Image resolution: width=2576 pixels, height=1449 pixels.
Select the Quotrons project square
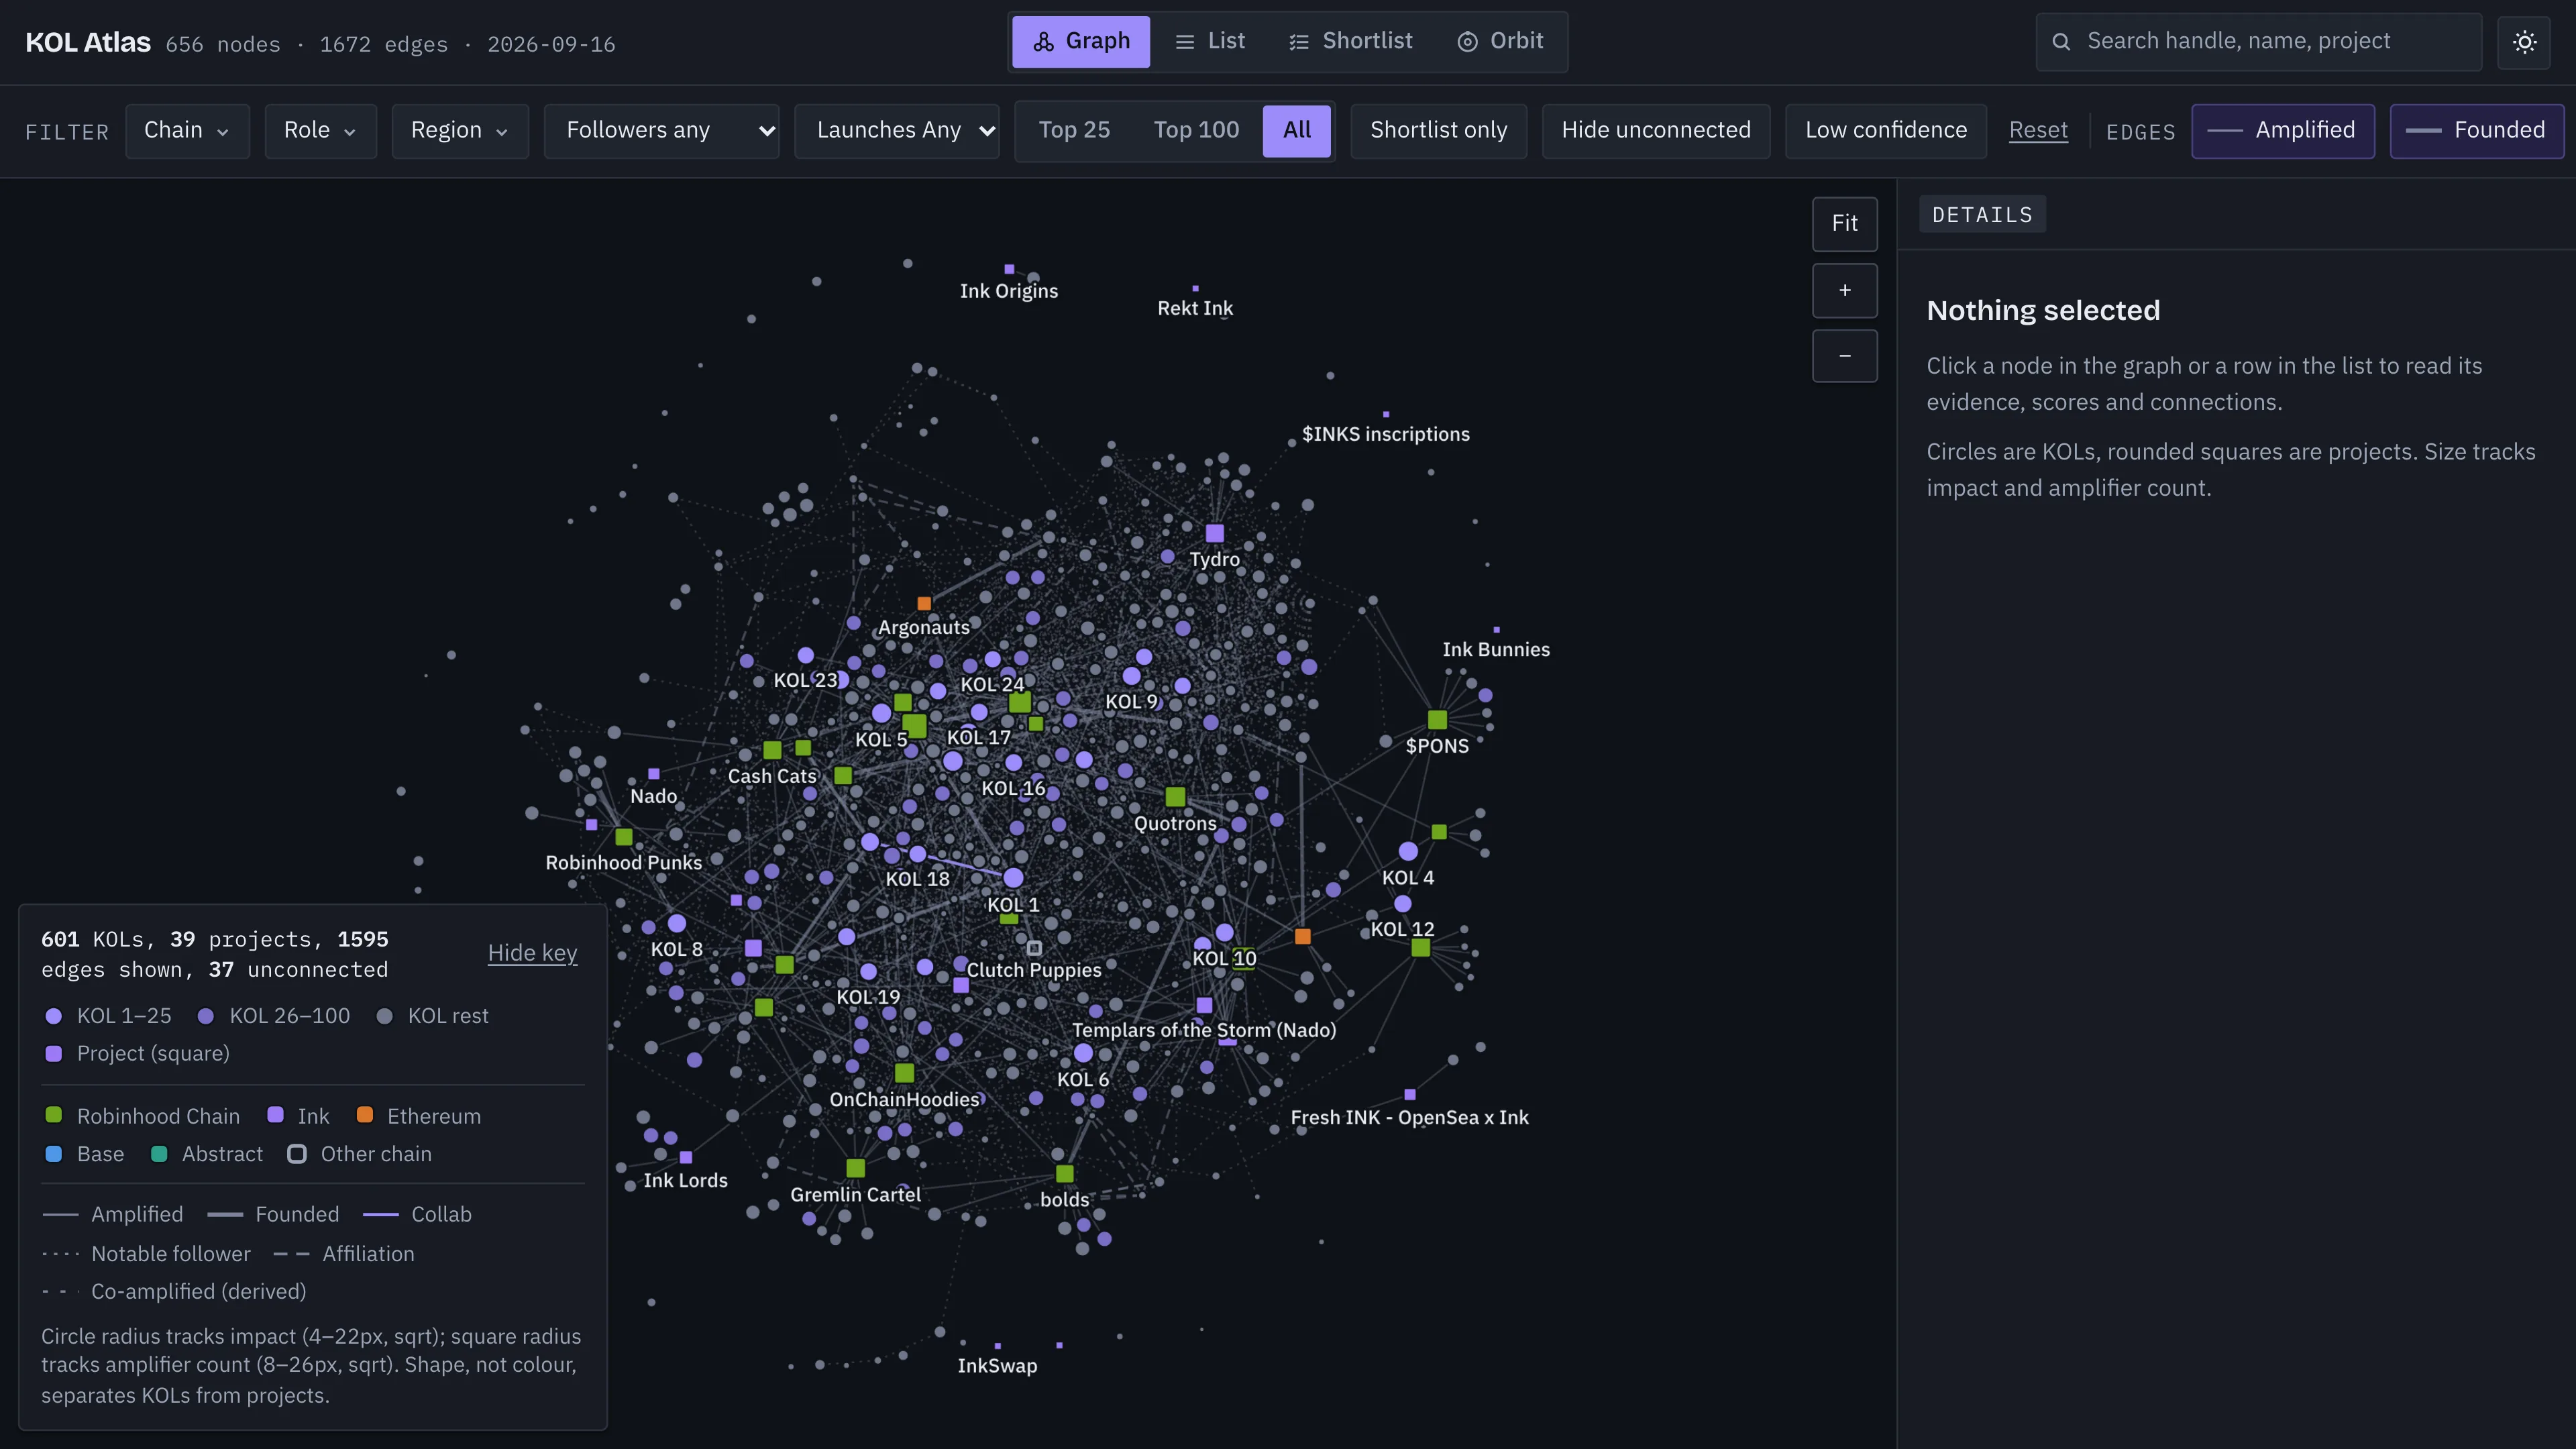[1175, 797]
